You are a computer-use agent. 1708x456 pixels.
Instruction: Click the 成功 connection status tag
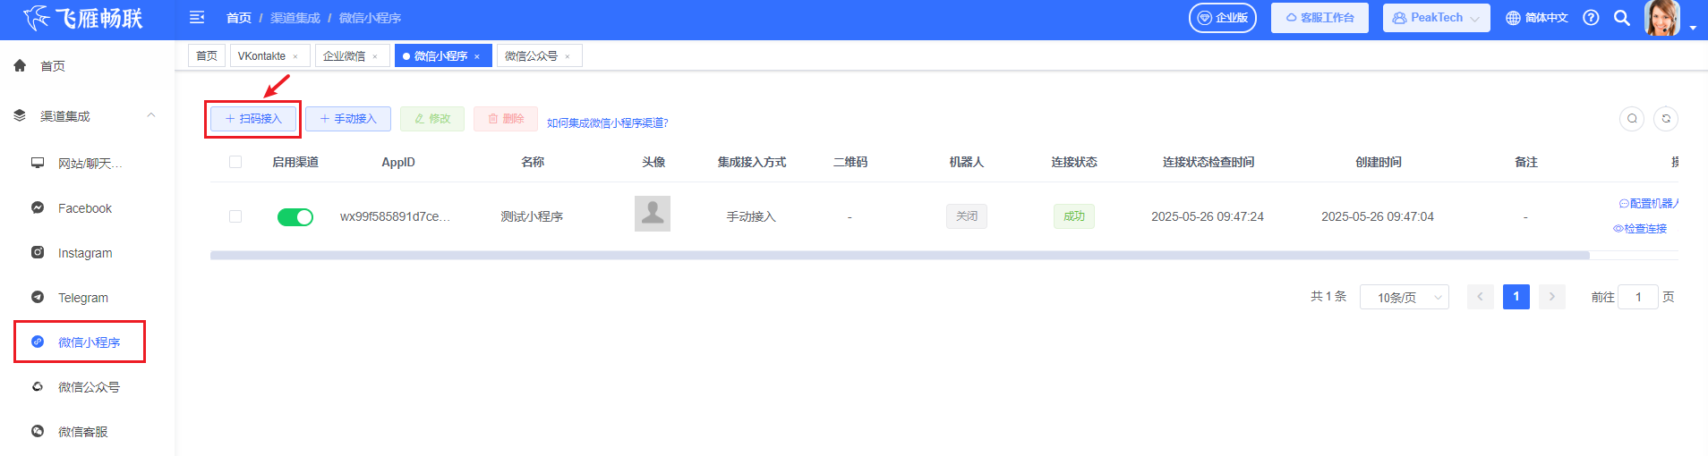pos(1074,216)
